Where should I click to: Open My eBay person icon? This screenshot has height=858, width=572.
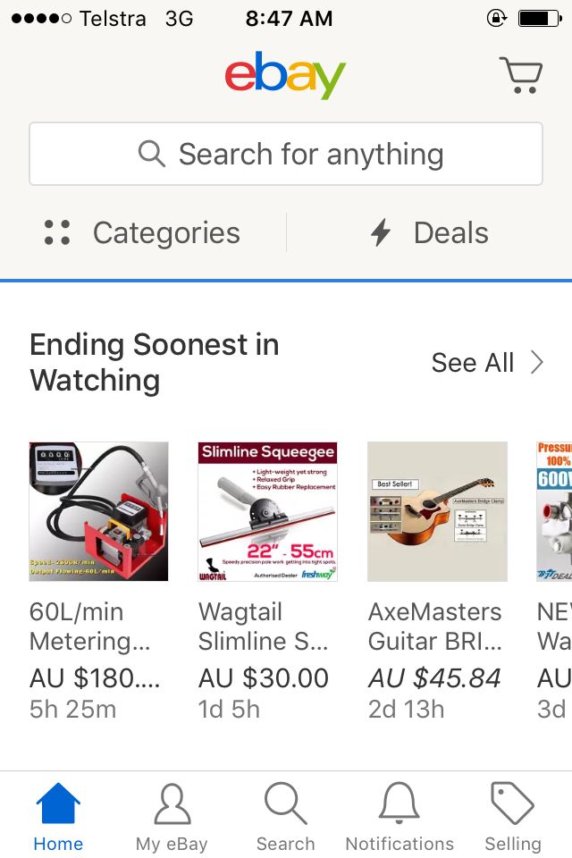tap(172, 804)
